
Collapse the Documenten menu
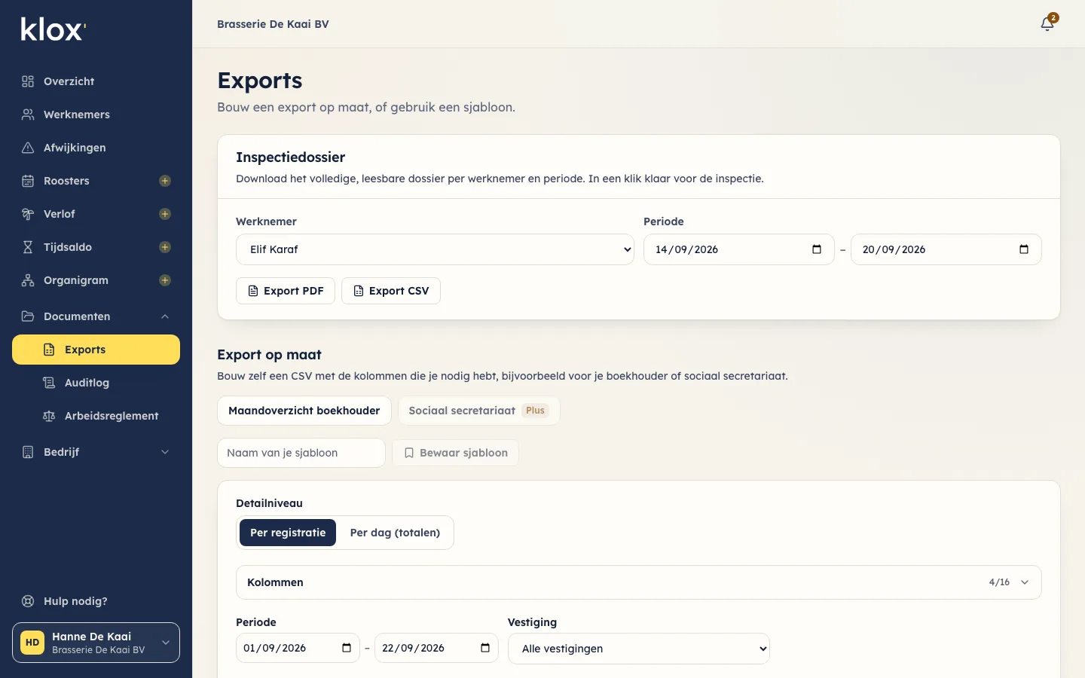click(x=96, y=316)
